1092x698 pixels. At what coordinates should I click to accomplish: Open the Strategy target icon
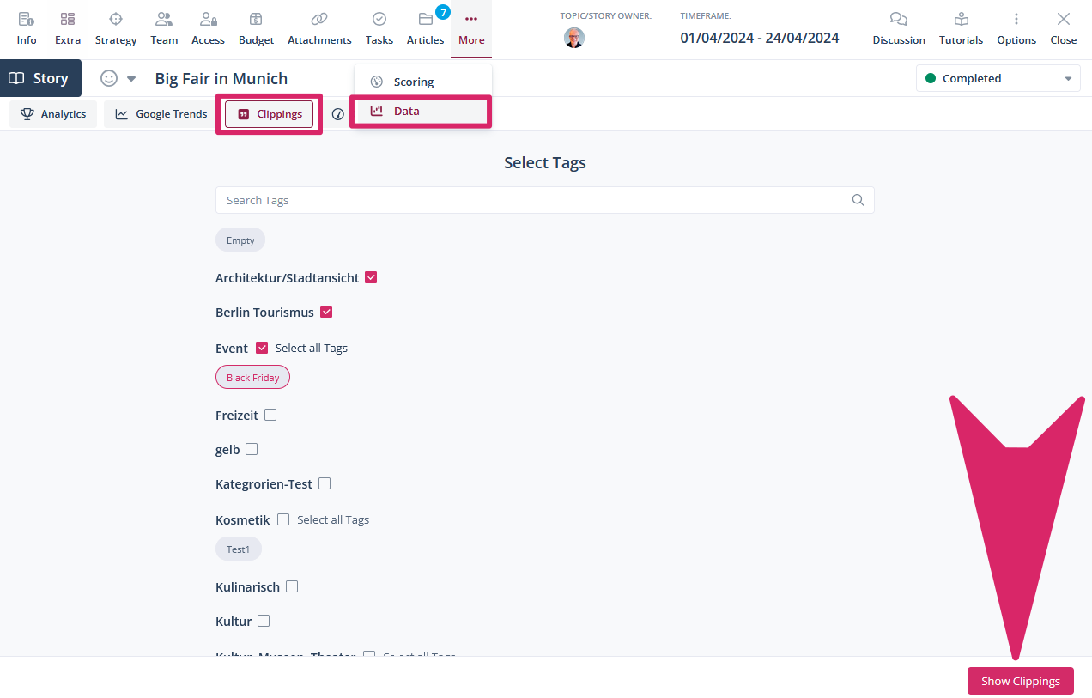(116, 20)
